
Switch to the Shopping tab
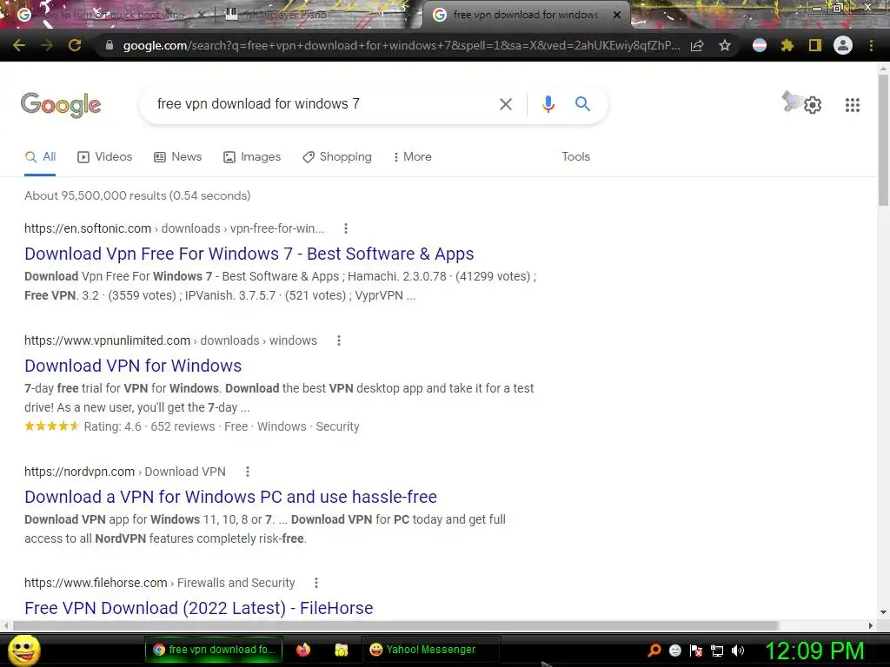click(337, 156)
